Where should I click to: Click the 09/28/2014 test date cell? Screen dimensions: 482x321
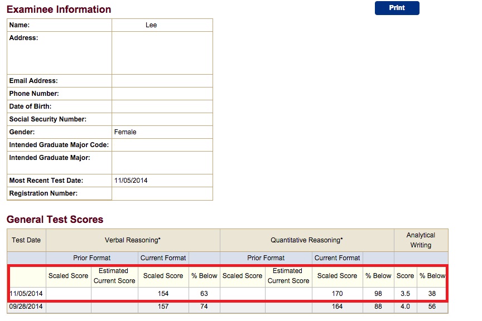[x=26, y=307]
